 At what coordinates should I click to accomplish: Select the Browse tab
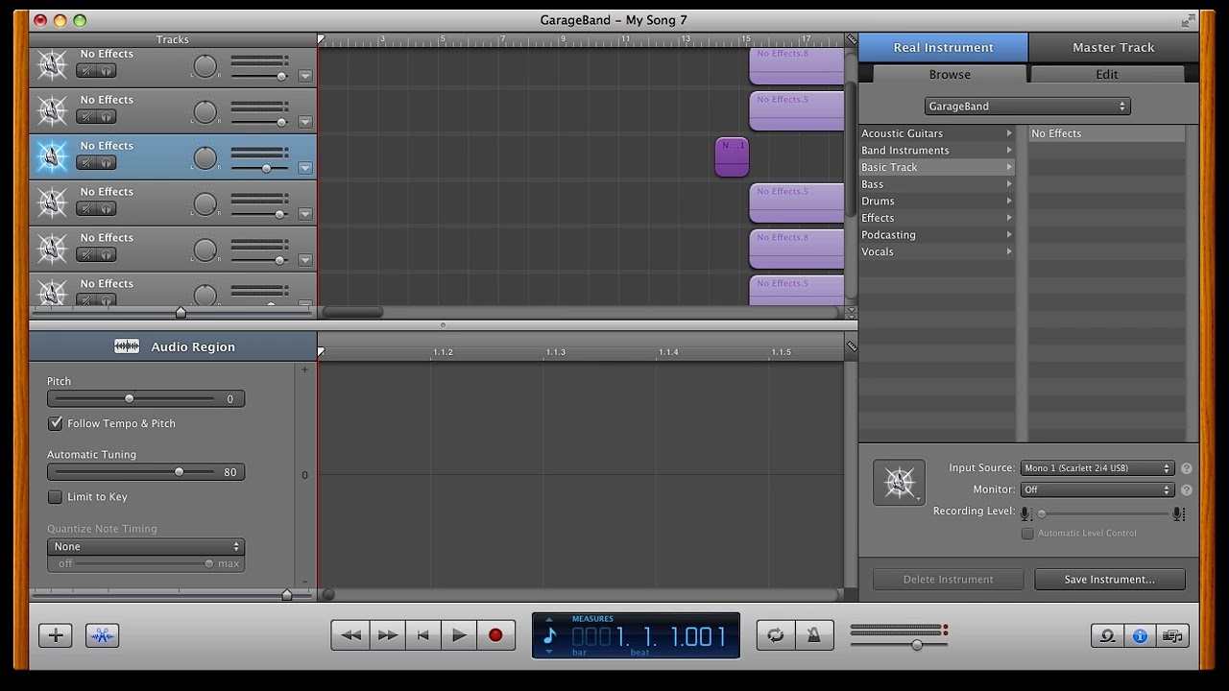coord(950,74)
